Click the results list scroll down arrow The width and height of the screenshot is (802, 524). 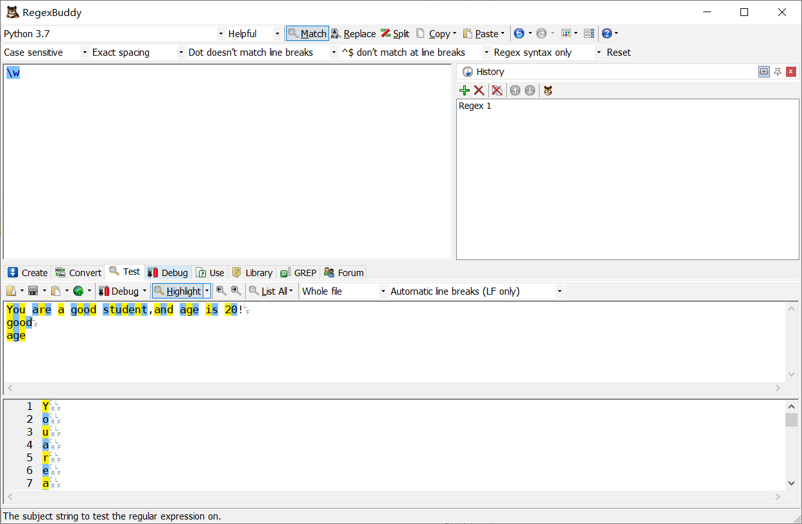791,484
